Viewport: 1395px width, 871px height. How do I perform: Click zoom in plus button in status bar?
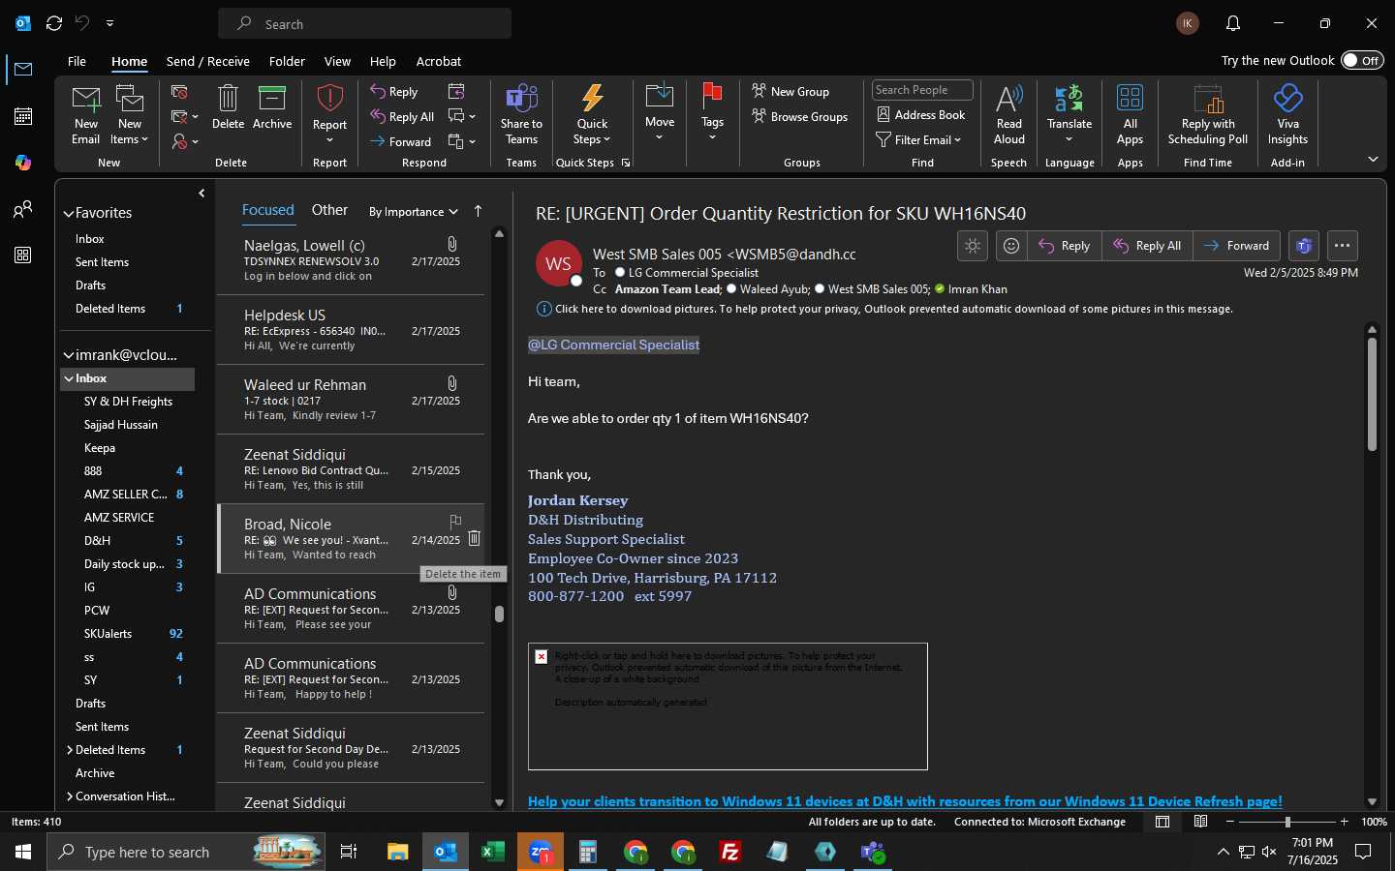1344,822
